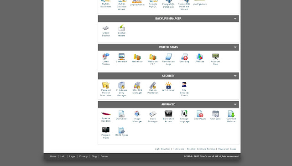This screenshot has height=166, width=292.
Task: Click Reset All Interface Settings
Action: 201,149
